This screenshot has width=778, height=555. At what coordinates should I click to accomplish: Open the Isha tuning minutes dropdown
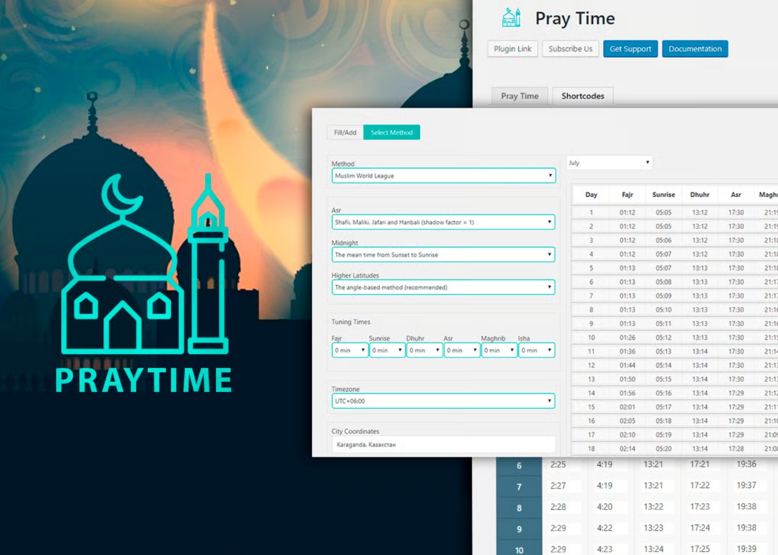click(537, 350)
